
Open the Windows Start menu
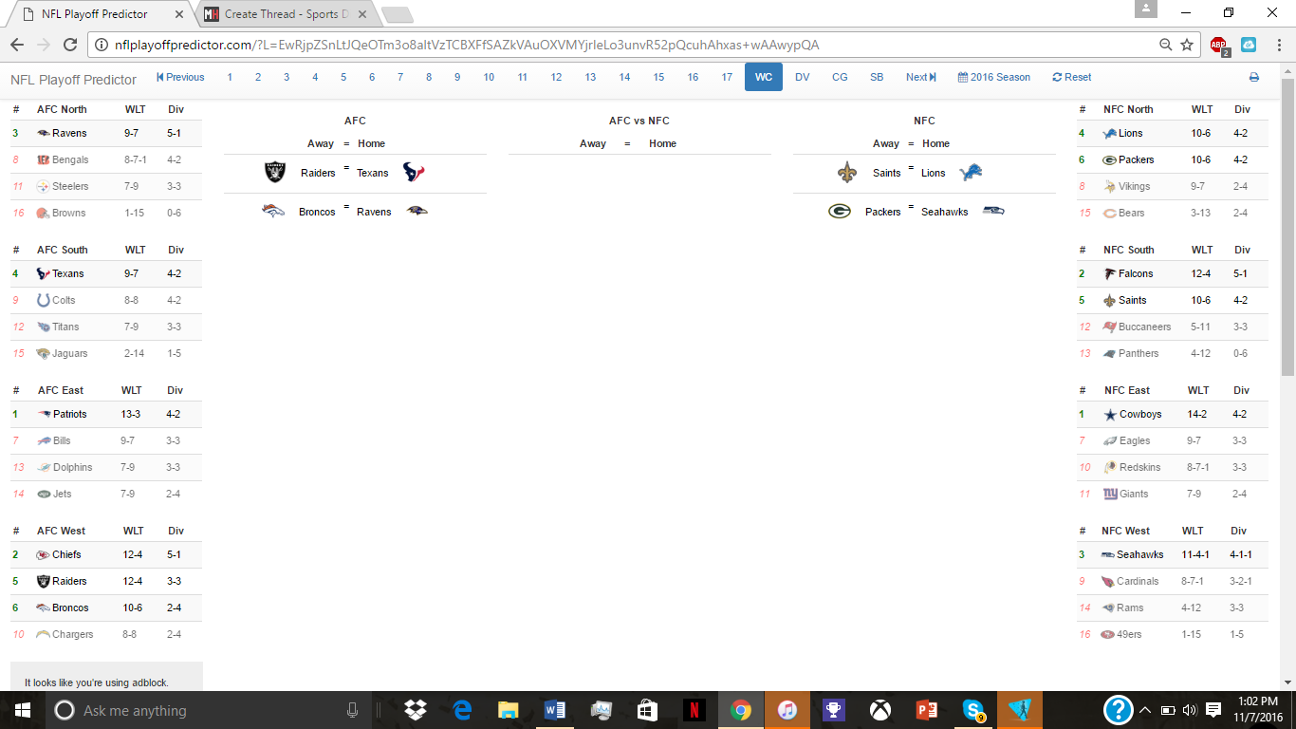pos(23,710)
